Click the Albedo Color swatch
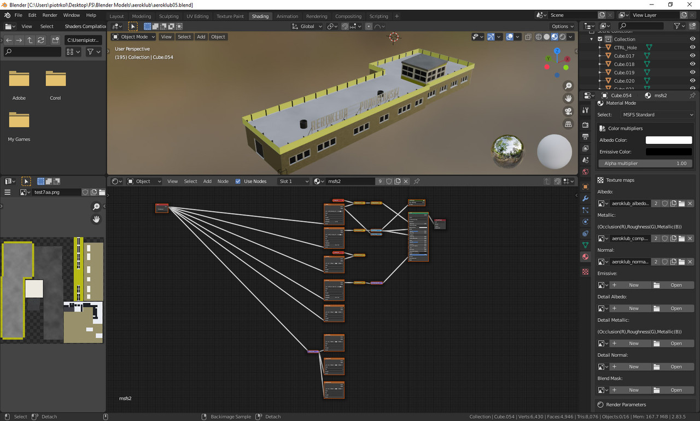 click(x=669, y=141)
